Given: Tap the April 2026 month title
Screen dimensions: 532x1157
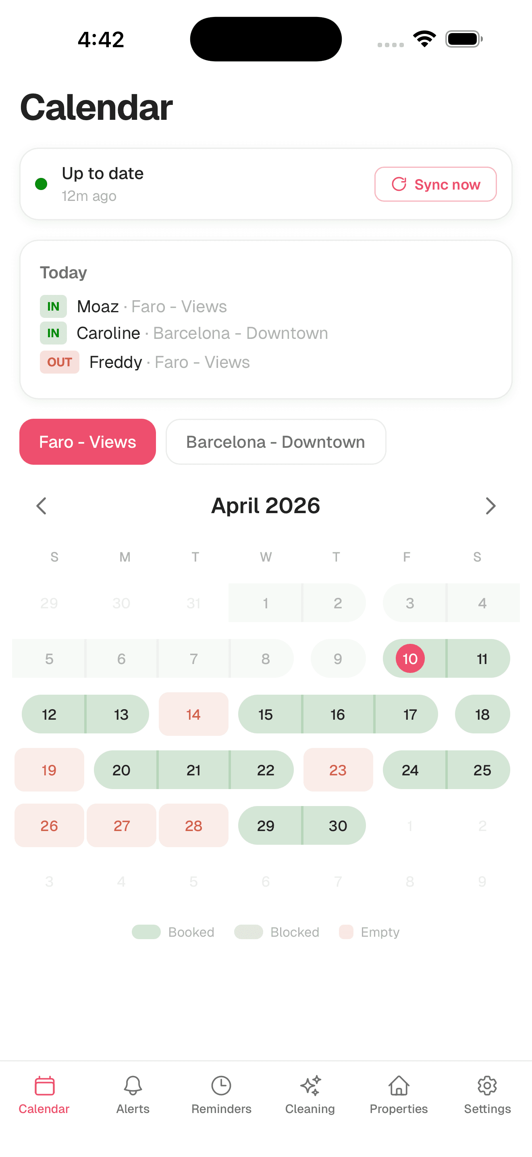Looking at the screenshot, I should pyautogui.click(x=266, y=506).
